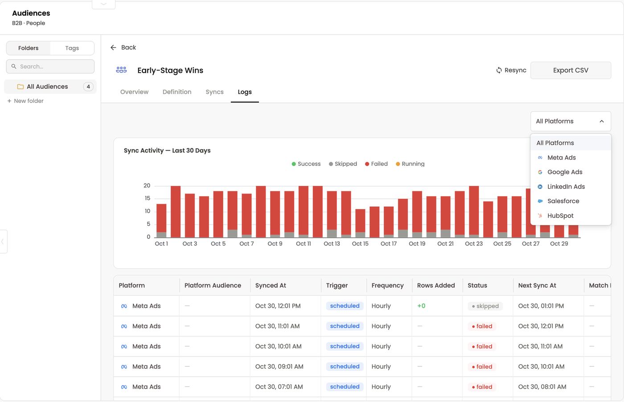Click the Resync button label
Screen dimensions: 624x402
pyautogui.click(x=515, y=70)
